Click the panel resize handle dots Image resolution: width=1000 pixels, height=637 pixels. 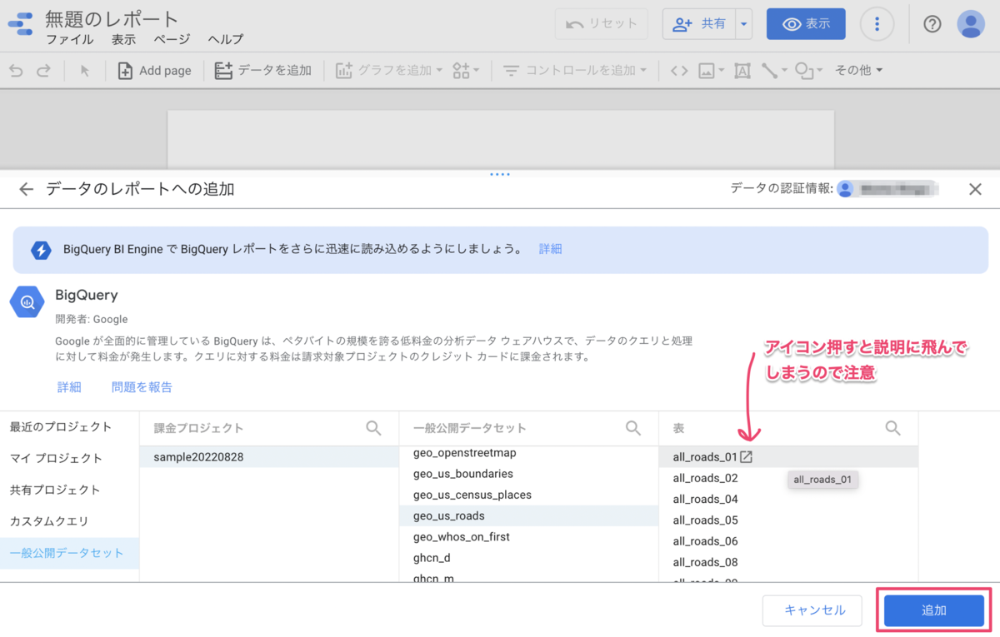pos(500,174)
